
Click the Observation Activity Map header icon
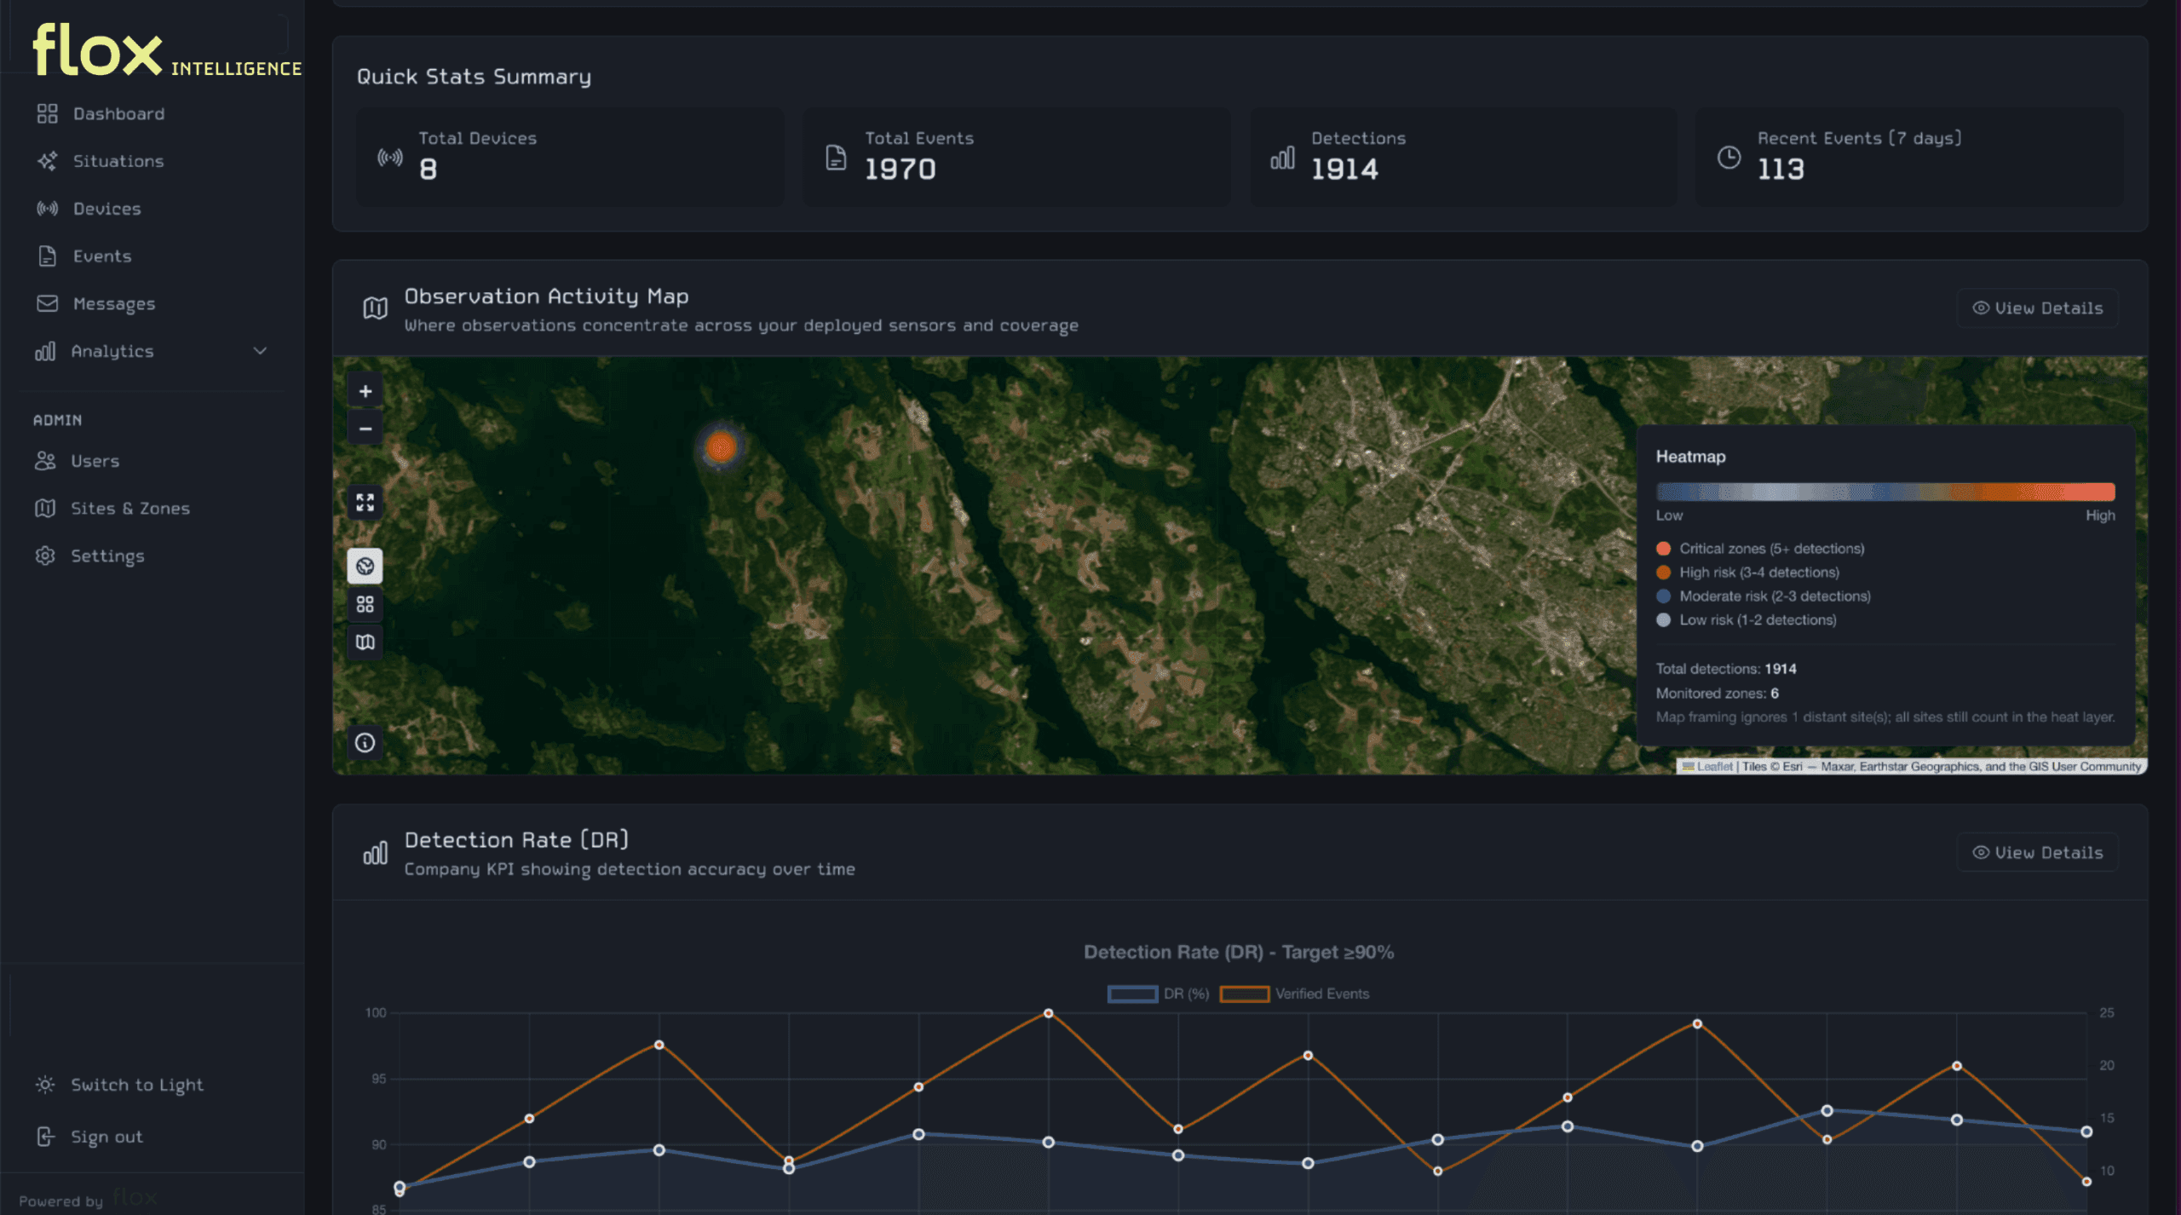pos(376,308)
